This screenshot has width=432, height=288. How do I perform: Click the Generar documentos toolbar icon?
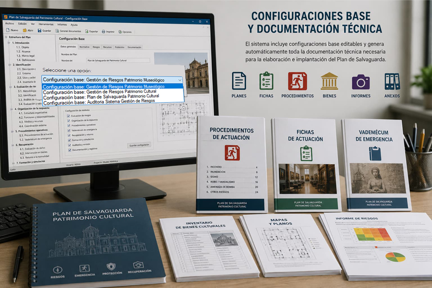point(57,31)
